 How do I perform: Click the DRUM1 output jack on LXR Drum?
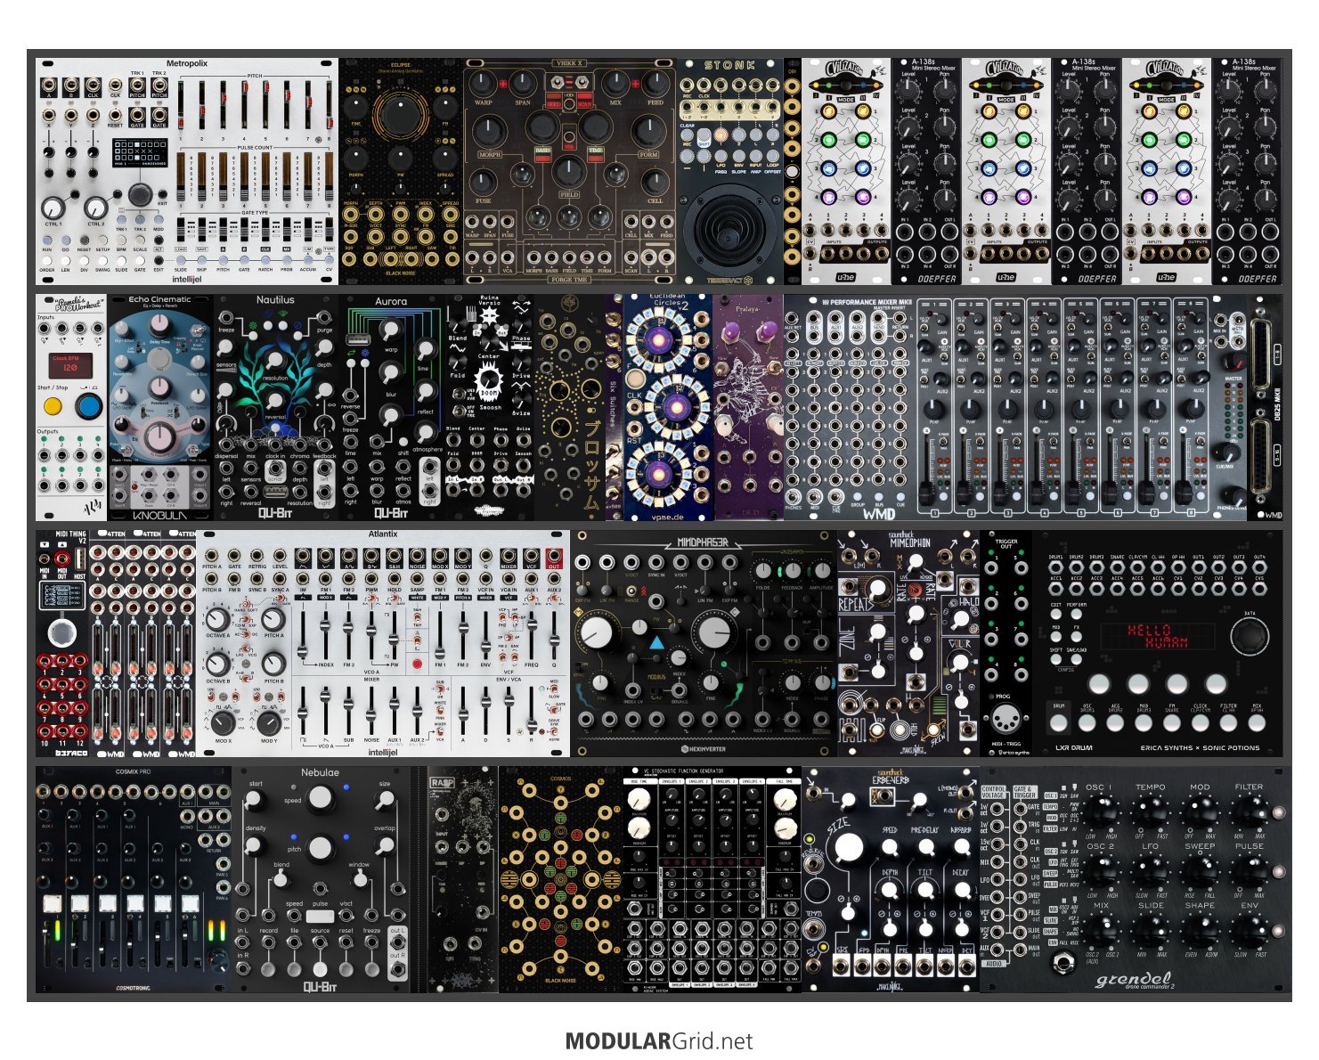pos(1056,567)
